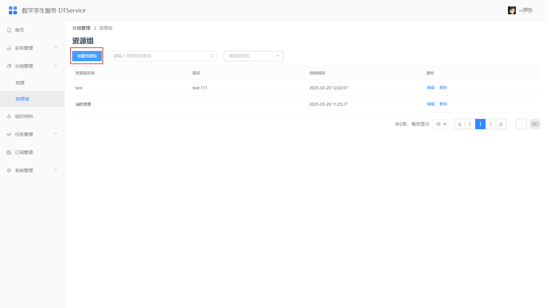Expand the 任务管理 chevron
The width and height of the screenshot is (548, 308).
tap(56, 134)
